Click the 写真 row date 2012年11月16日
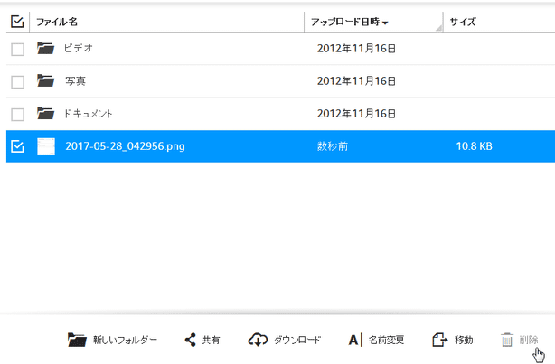 pos(356,81)
